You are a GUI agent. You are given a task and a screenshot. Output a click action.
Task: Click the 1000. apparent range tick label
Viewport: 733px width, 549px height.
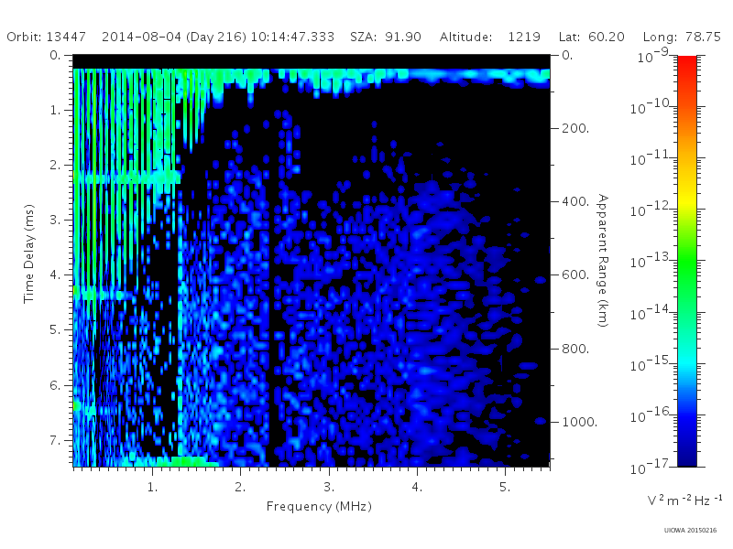point(580,422)
